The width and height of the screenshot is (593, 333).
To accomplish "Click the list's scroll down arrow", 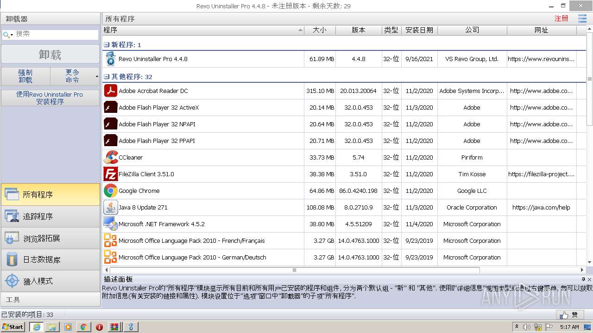I will [590, 263].
